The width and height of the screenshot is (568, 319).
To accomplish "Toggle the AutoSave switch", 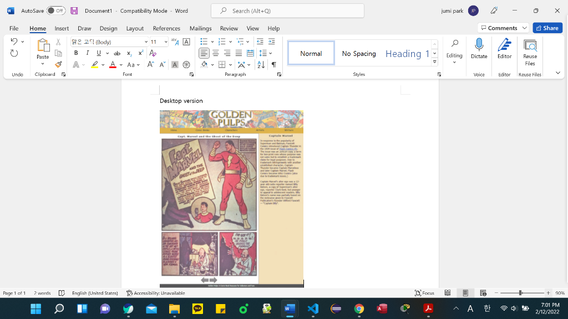I will point(55,11).
